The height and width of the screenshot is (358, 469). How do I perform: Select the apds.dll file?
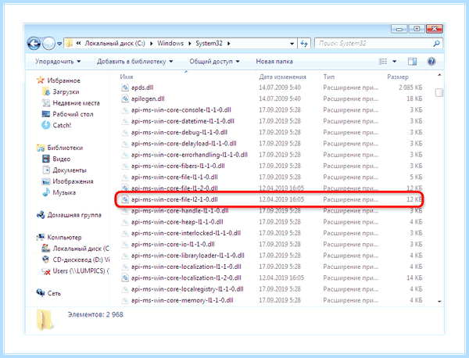pyautogui.click(x=142, y=88)
